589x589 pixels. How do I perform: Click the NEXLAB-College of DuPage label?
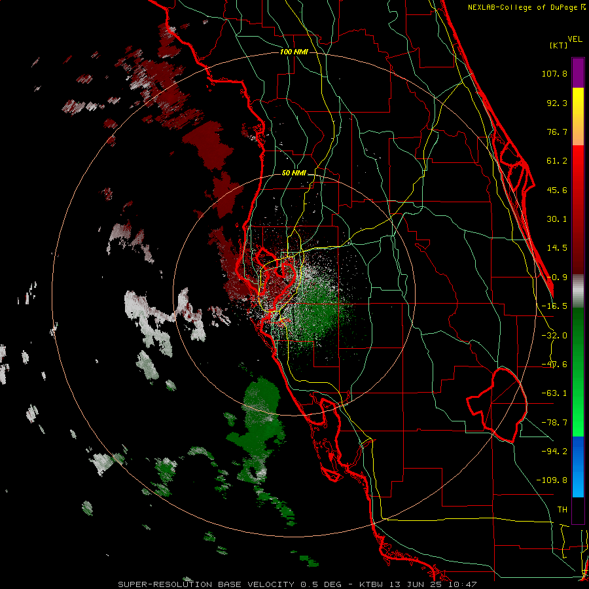[x=526, y=7]
